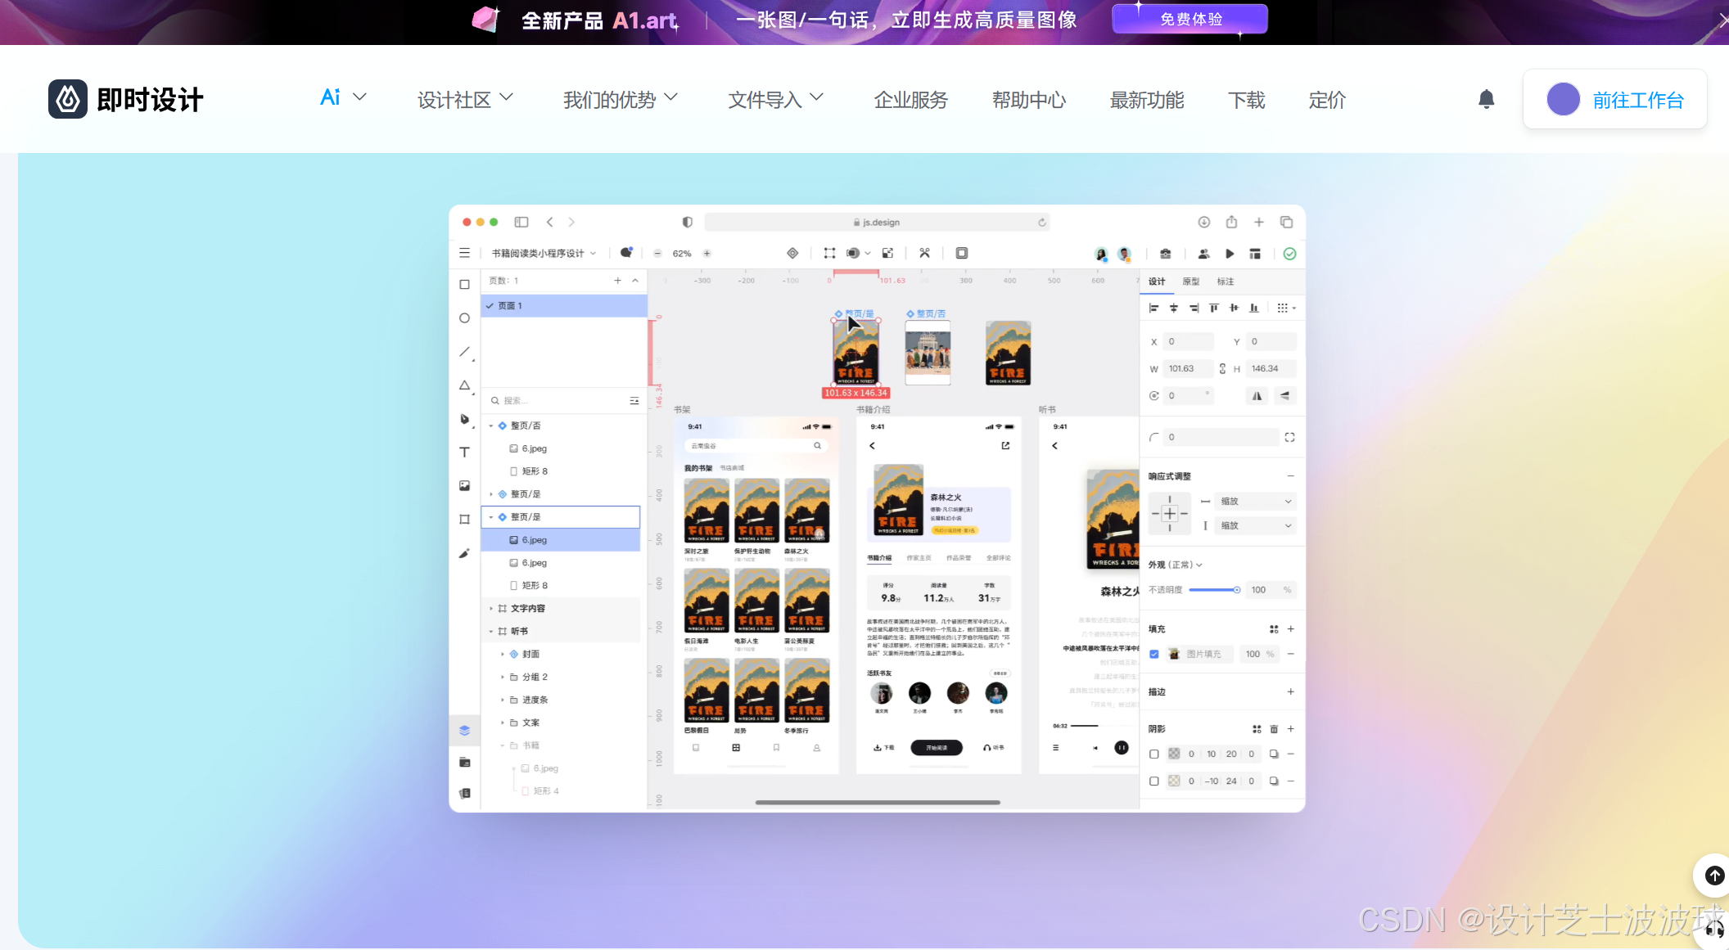Click the opacity slider
Screen dimensions: 1729x950
tap(1214, 590)
